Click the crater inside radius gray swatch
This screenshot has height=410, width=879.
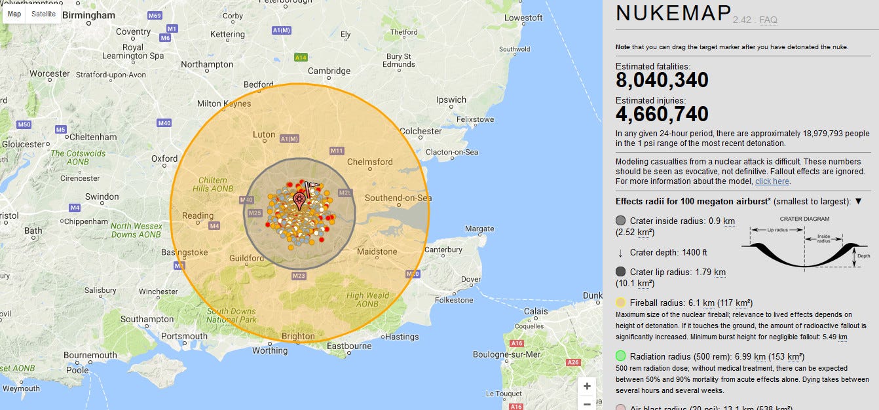(621, 221)
